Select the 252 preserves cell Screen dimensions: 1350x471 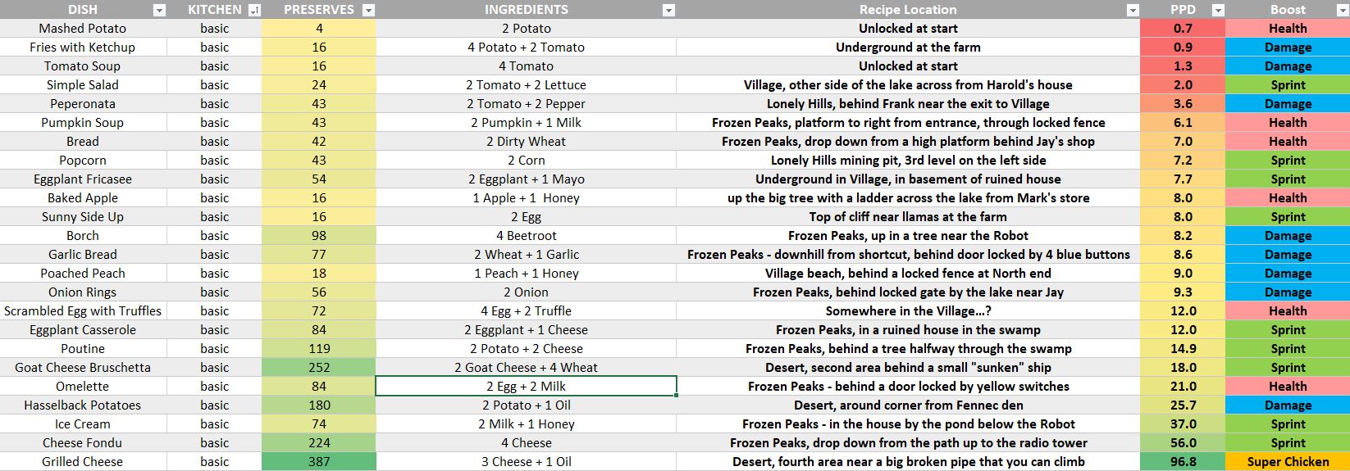pyautogui.click(x=319, y=368)
